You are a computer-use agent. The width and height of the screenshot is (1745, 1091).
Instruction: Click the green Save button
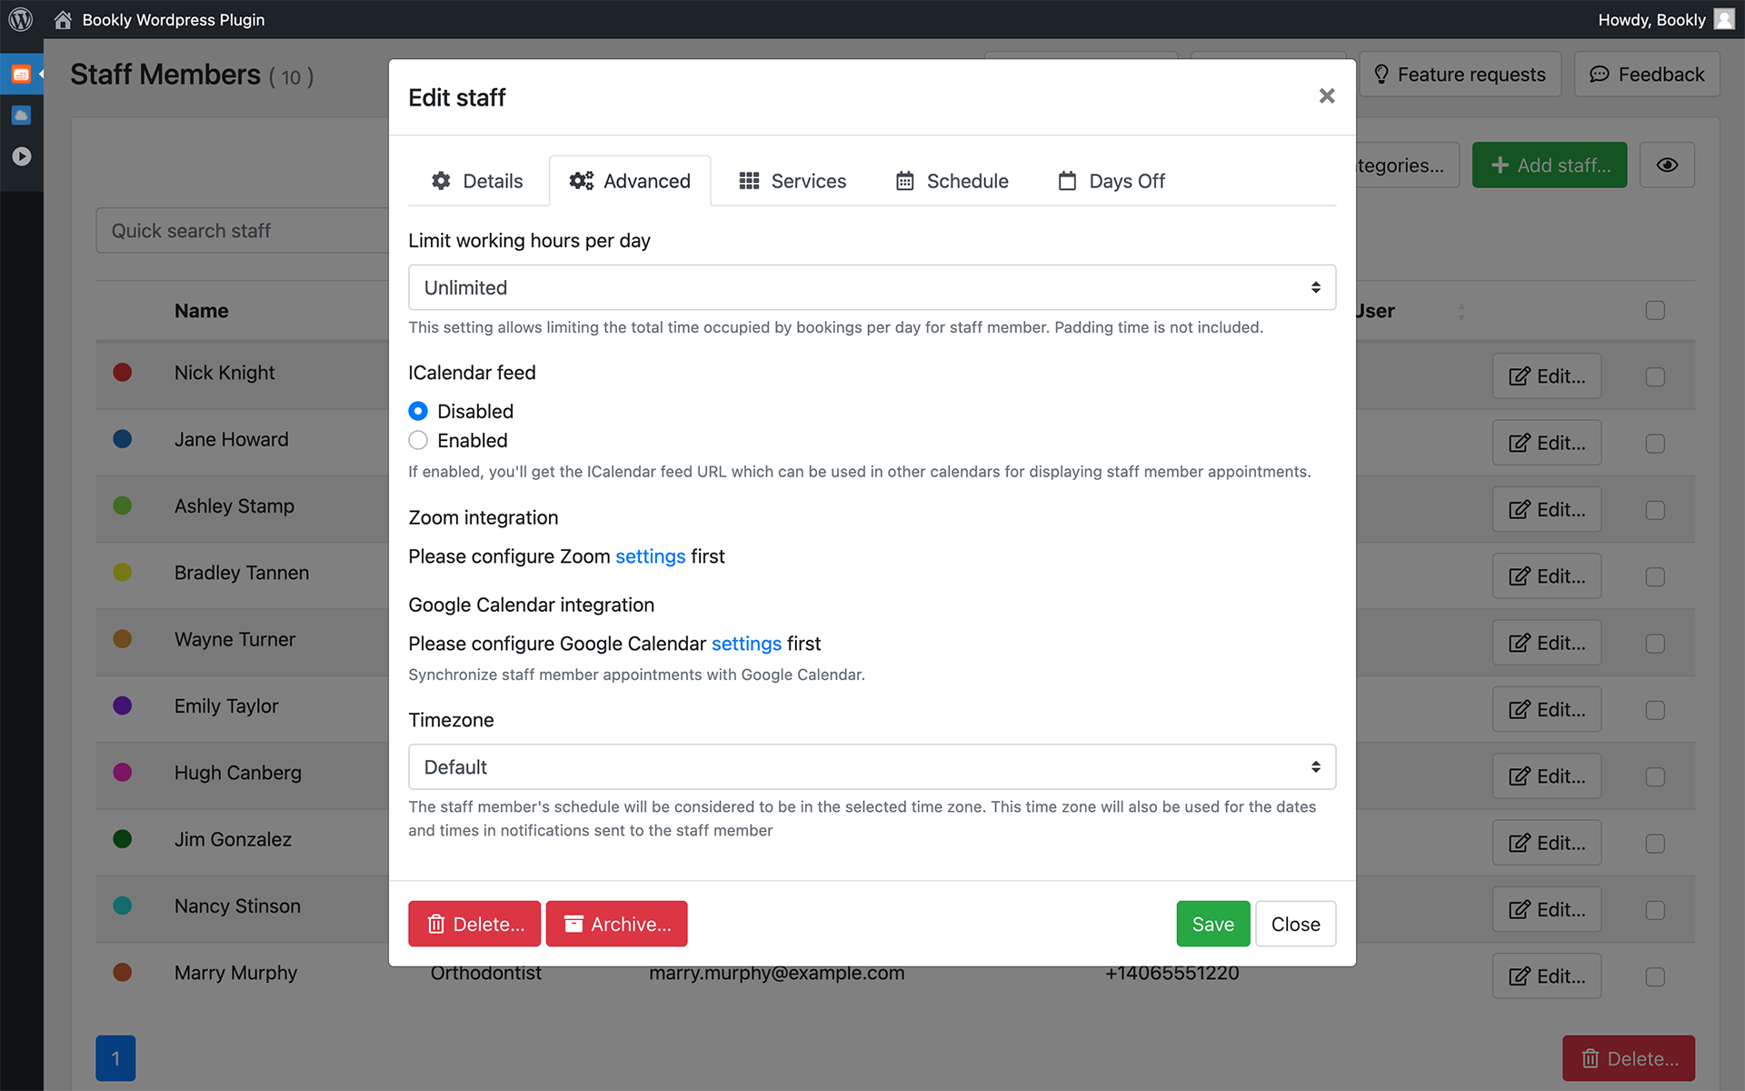click(1212, 924)
